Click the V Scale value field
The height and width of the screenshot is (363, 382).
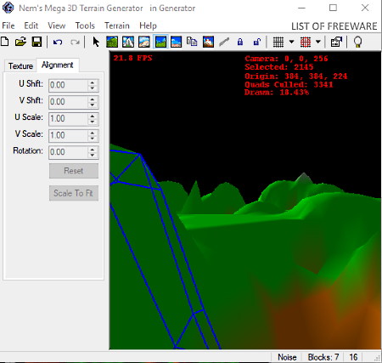[x=68, y=135]
